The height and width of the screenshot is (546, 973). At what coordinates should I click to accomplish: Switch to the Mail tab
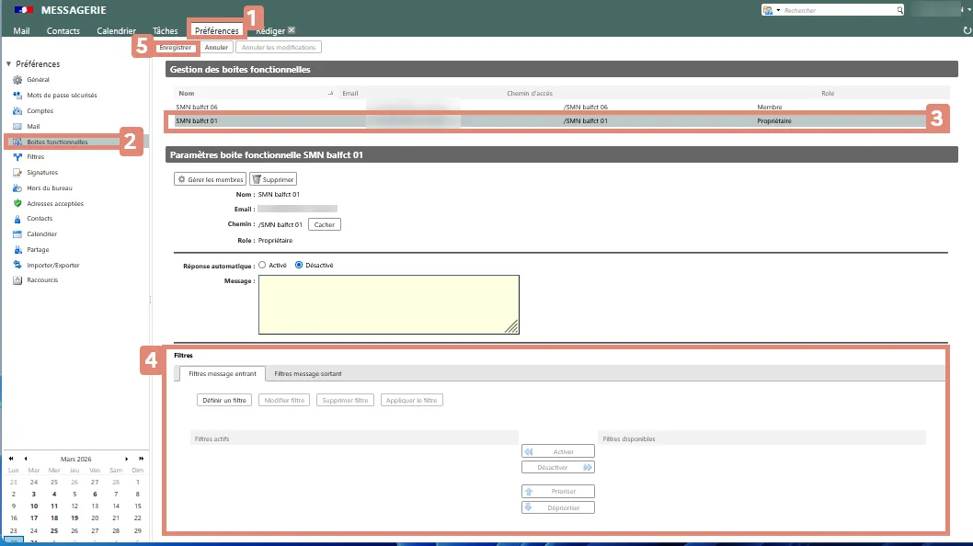tap(21, 30)
